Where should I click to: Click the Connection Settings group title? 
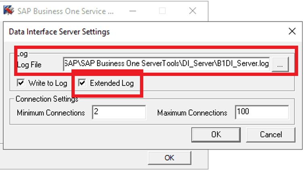pos(47,99)
